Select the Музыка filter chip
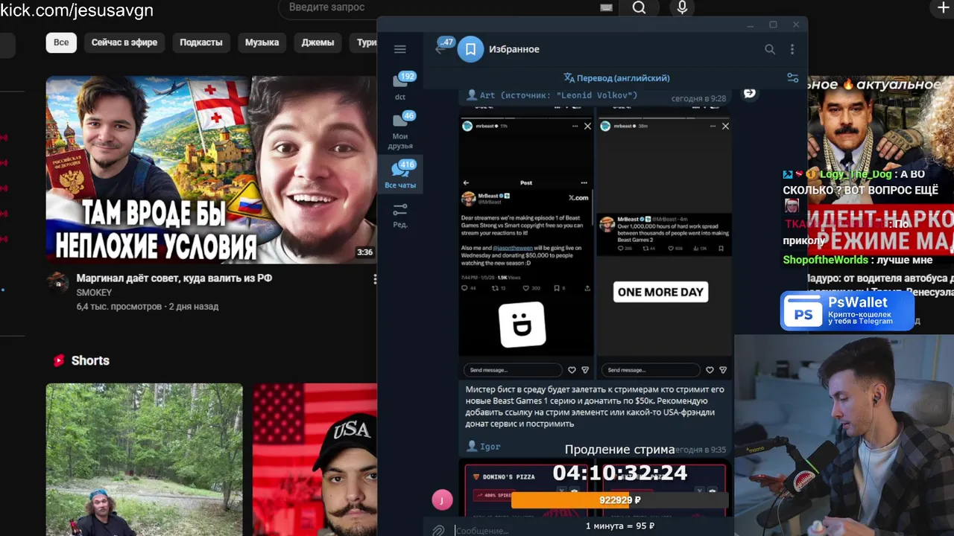This screenshot has height=536, width=954. click(x=262, y=42)
